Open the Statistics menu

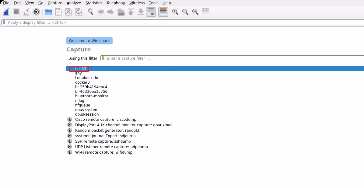[x=93, y=3]
